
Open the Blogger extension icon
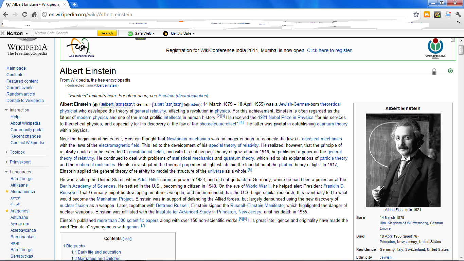tap(427, 14)
